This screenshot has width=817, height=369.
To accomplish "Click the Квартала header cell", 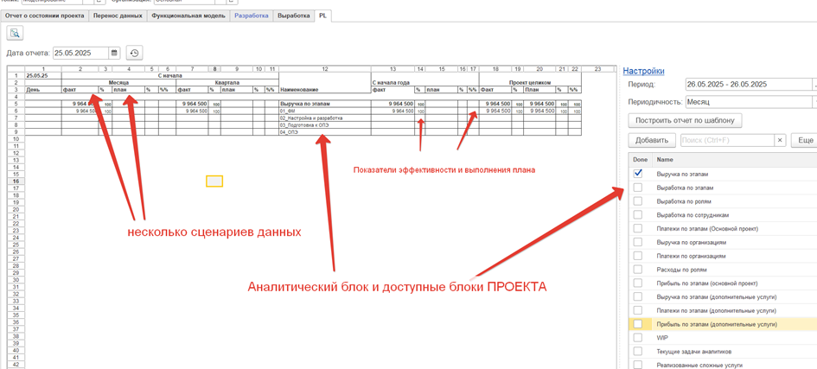I will tap(227, 82).
